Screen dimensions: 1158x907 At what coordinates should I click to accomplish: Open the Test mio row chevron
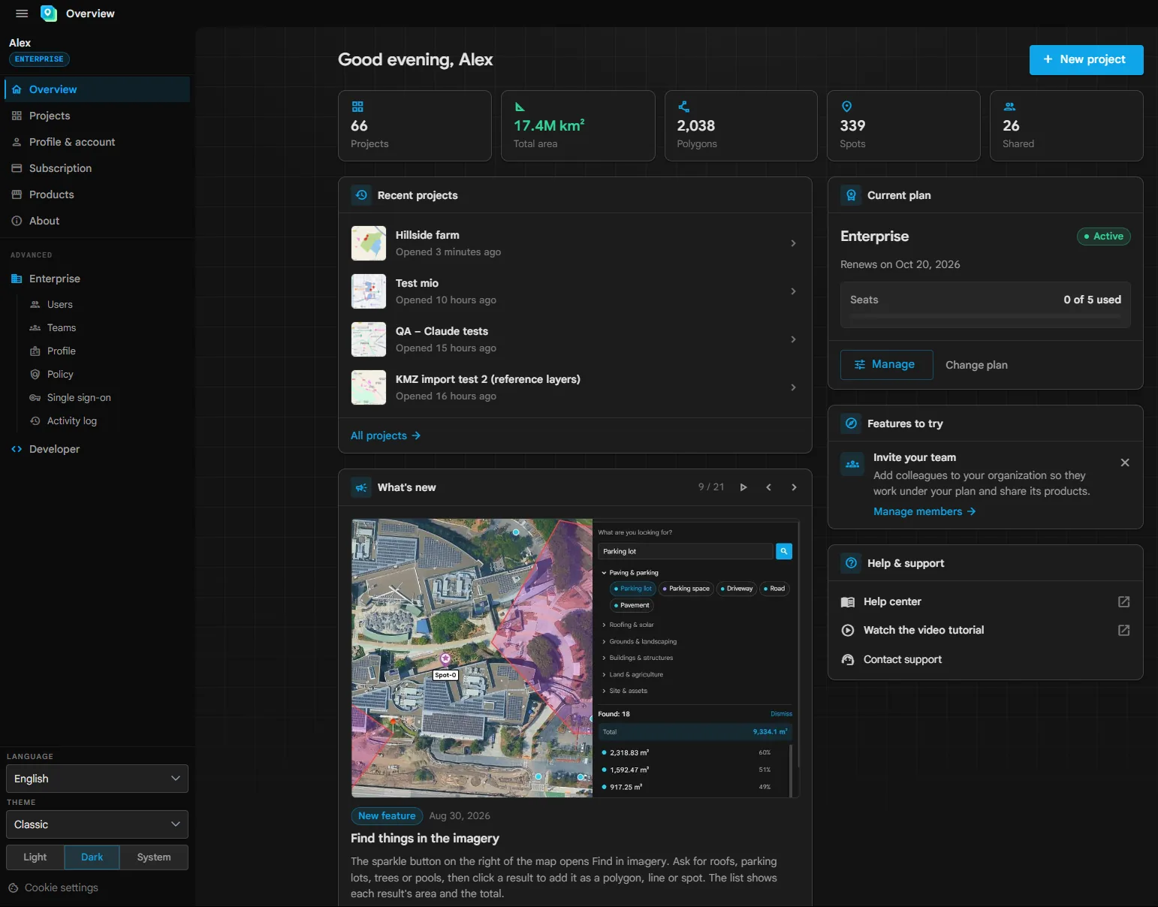793,291
